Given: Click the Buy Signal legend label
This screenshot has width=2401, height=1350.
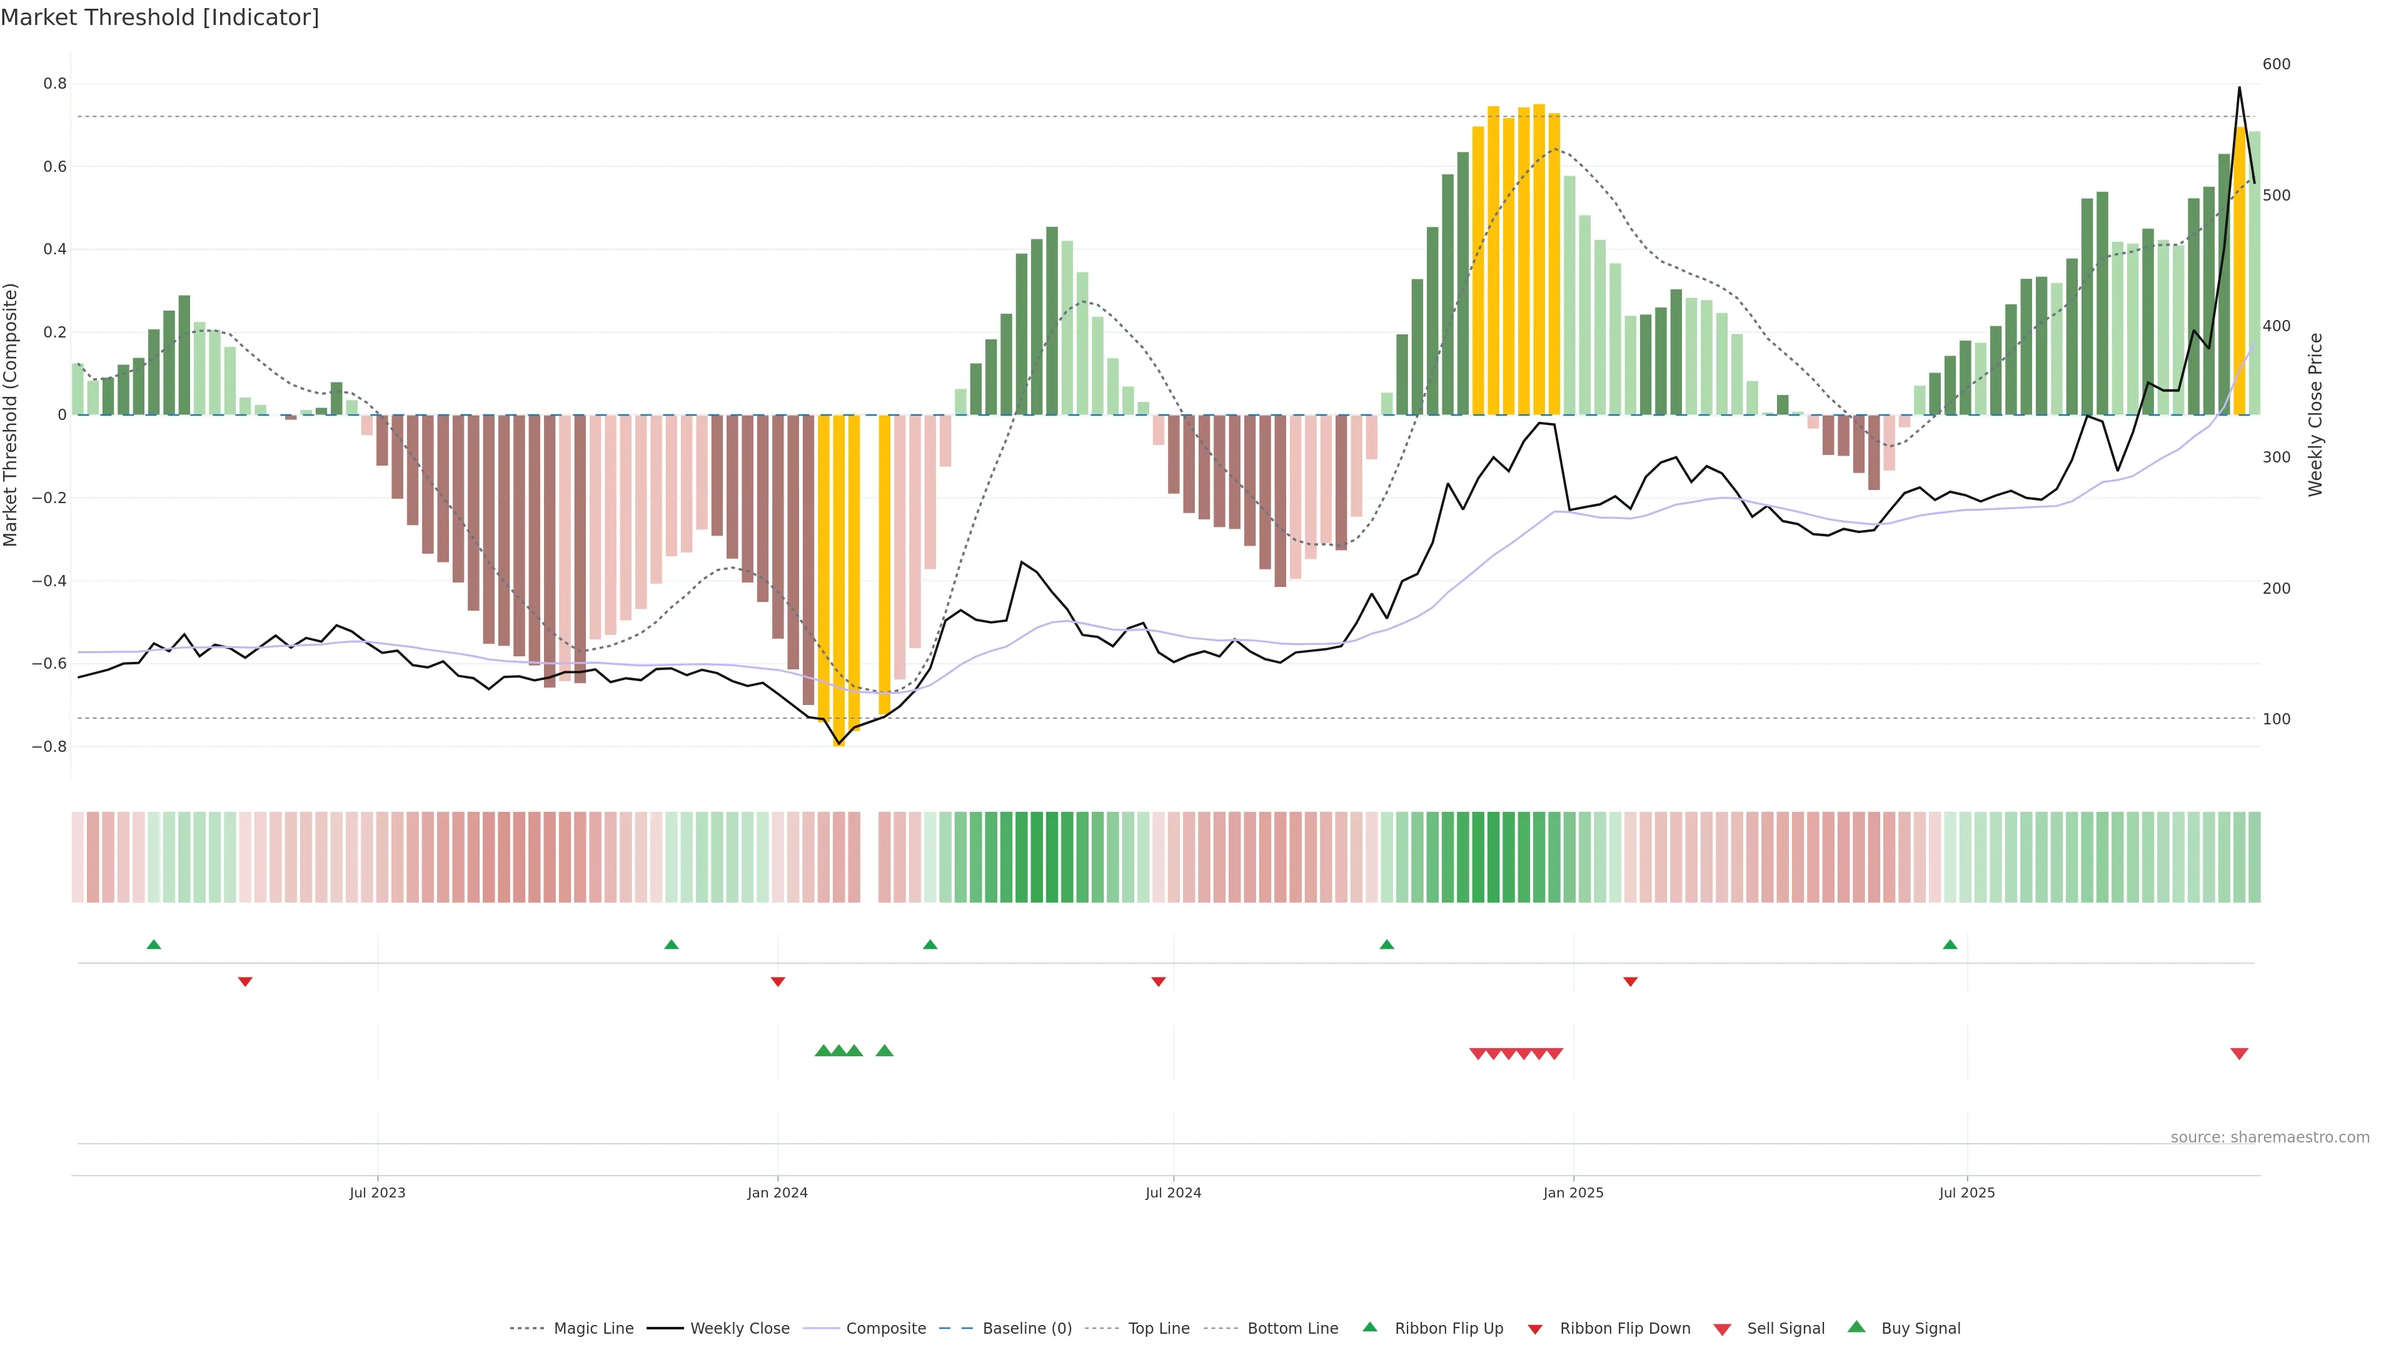Looking at the screenshot, I should tap(1920, 1329).
